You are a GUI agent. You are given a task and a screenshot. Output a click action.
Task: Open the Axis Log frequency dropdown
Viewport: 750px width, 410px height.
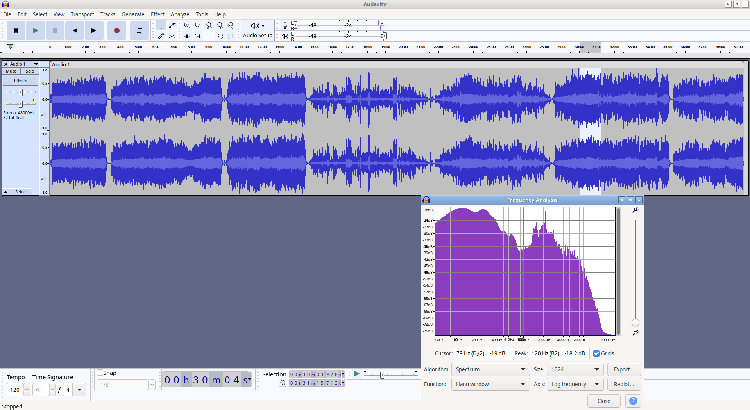[575, 384]
